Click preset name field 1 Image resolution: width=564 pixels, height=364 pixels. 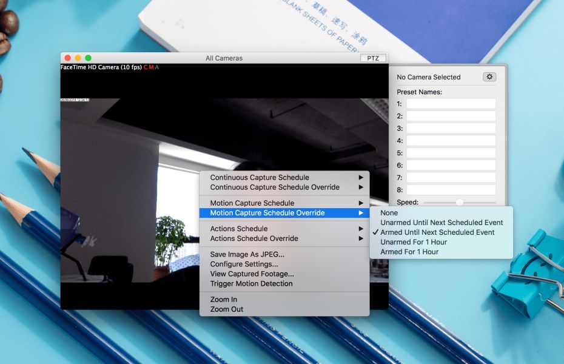[451, 104]
